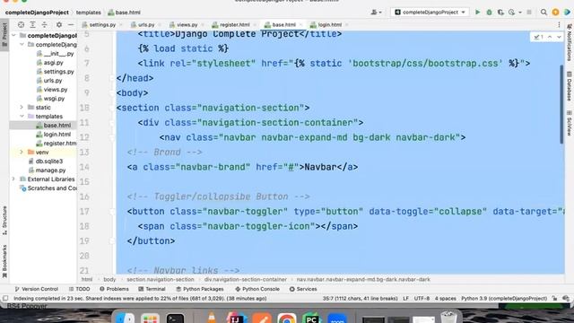Open Version Control tool window
The width and height of the screenshot is (574, 323).
coord(36,289)
